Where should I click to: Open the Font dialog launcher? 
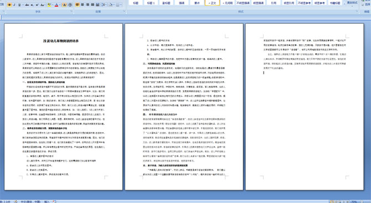(71, 11)
